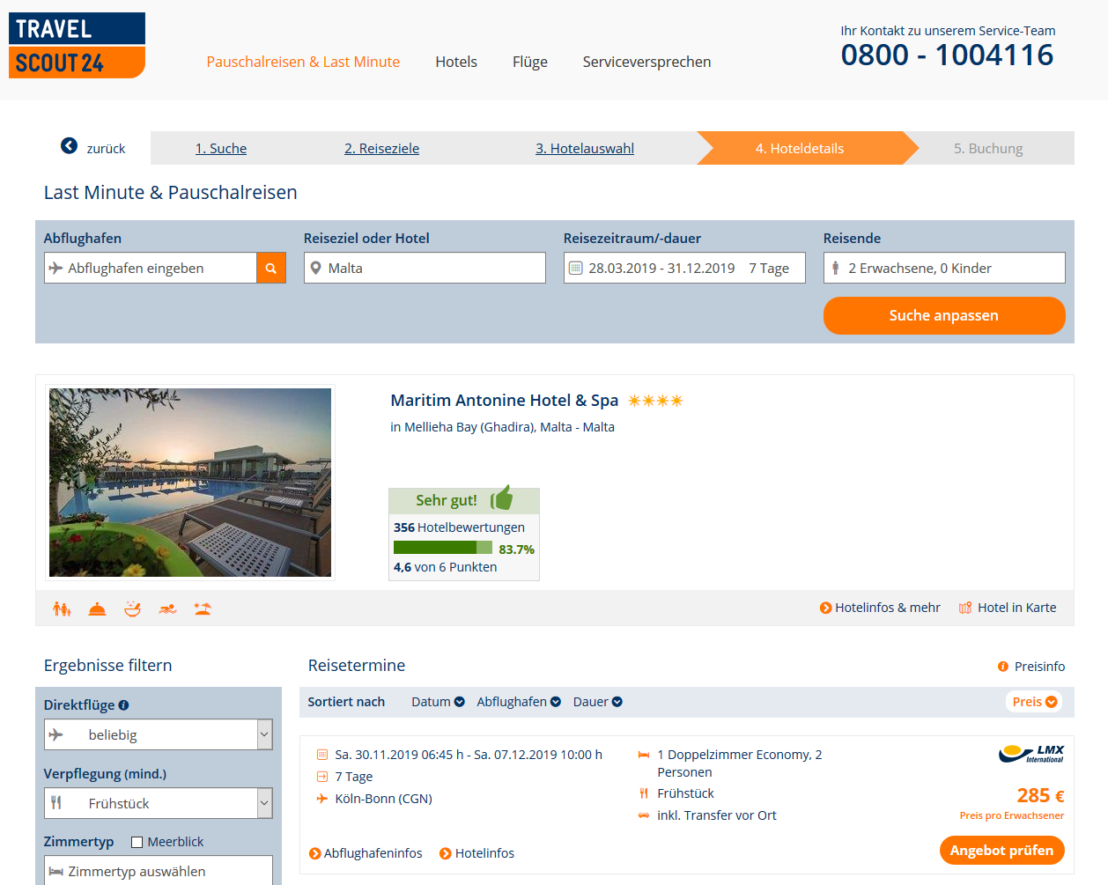Go to step 1. Suche
Screen dimensions: 1108x885
click(x=221, y=148)
